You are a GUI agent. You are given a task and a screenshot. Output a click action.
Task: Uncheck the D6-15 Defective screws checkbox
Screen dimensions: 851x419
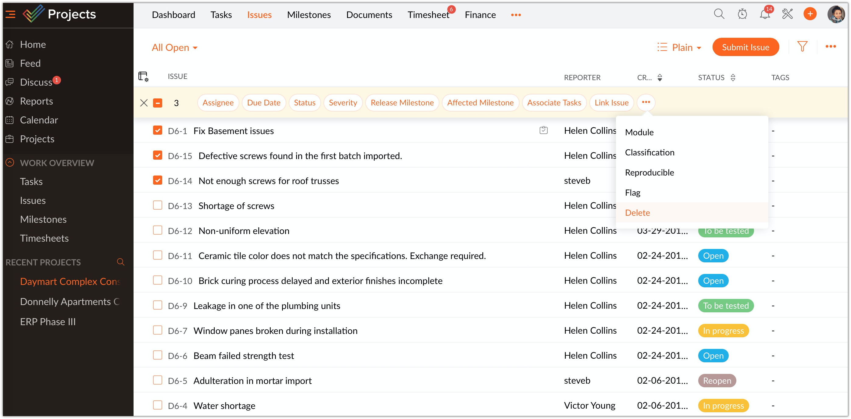coord(158,155)
